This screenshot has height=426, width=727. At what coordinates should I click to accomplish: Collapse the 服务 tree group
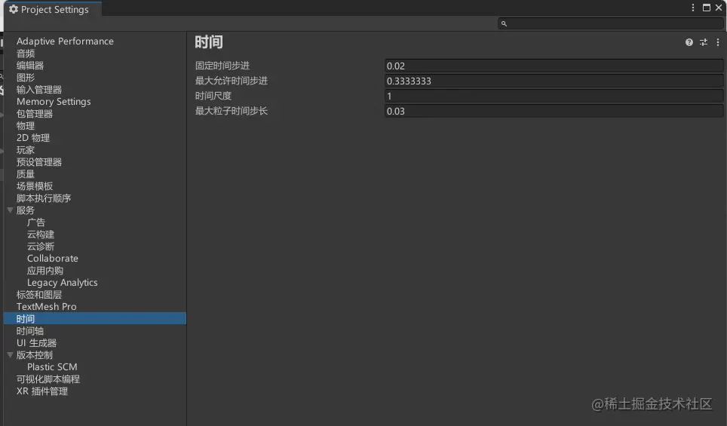click(10, 210)
